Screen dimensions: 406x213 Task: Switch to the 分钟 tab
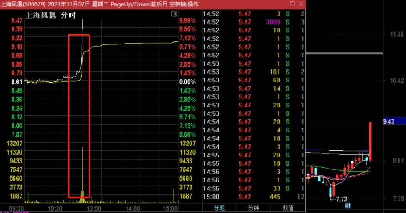(254, 208)
